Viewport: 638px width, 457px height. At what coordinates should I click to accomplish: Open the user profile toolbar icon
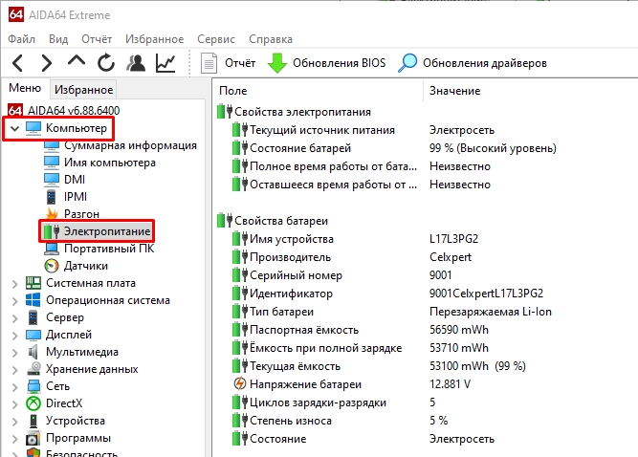[x=136, y=63]
